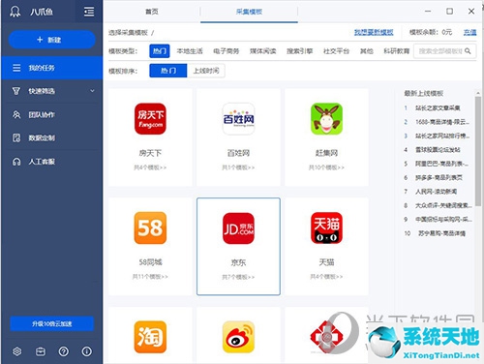Image resolution: width=484 pixels, height=364 pixels.
Task: Click 共1个模板>> under 百姓网
Action: tap(238, 167)
